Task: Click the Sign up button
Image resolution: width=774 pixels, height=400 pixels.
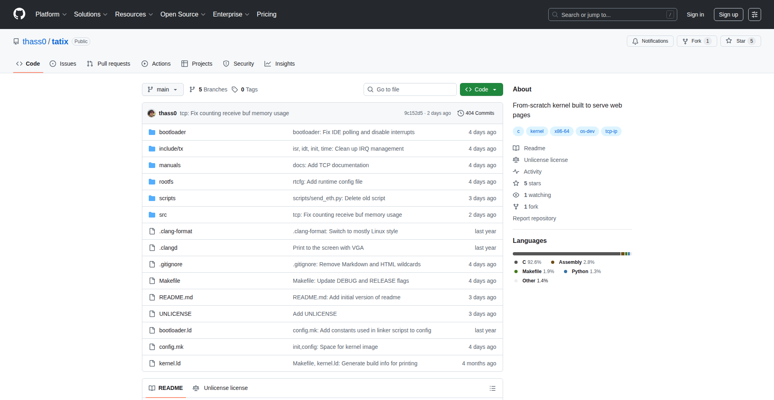Action: tap(728, 15)
